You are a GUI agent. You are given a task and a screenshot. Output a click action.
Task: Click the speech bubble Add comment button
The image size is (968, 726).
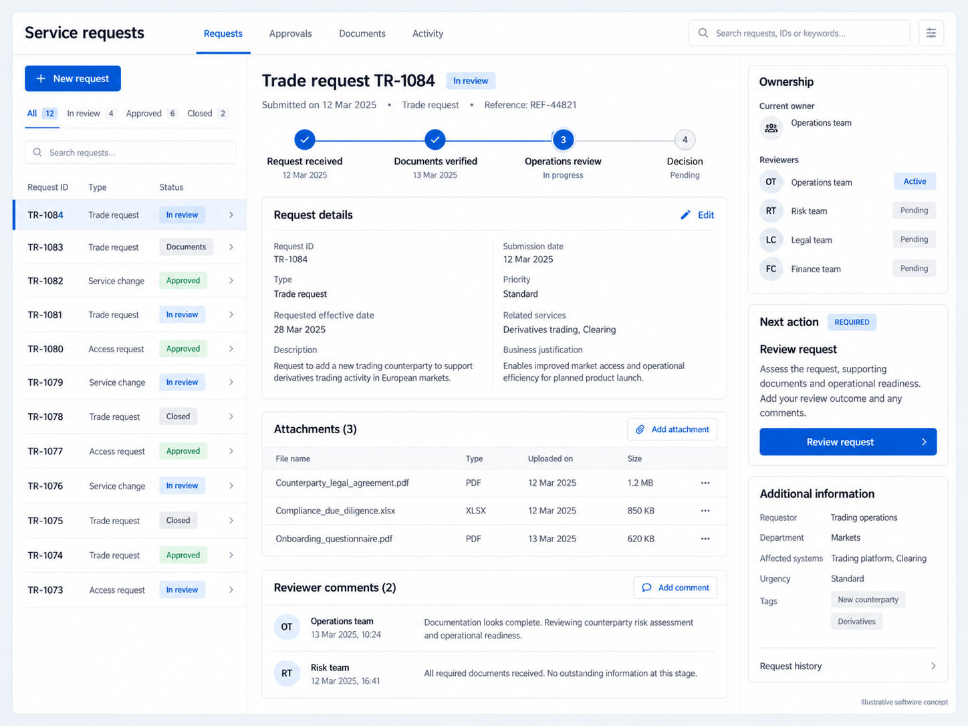pos(675,588)
